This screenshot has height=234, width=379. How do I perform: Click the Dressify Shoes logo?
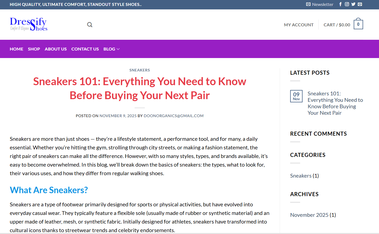point(29,24)
